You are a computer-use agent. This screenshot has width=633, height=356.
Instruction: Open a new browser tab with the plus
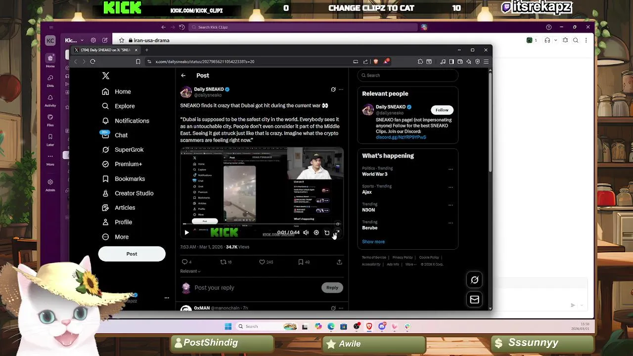[x=146, y=50]
